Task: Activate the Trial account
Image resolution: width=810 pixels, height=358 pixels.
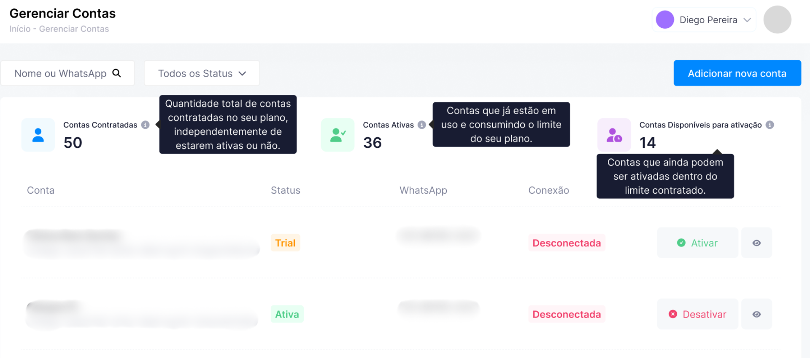Action: (x=697, y=243)
